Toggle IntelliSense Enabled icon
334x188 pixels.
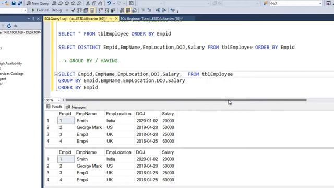[x=92, y=10]
